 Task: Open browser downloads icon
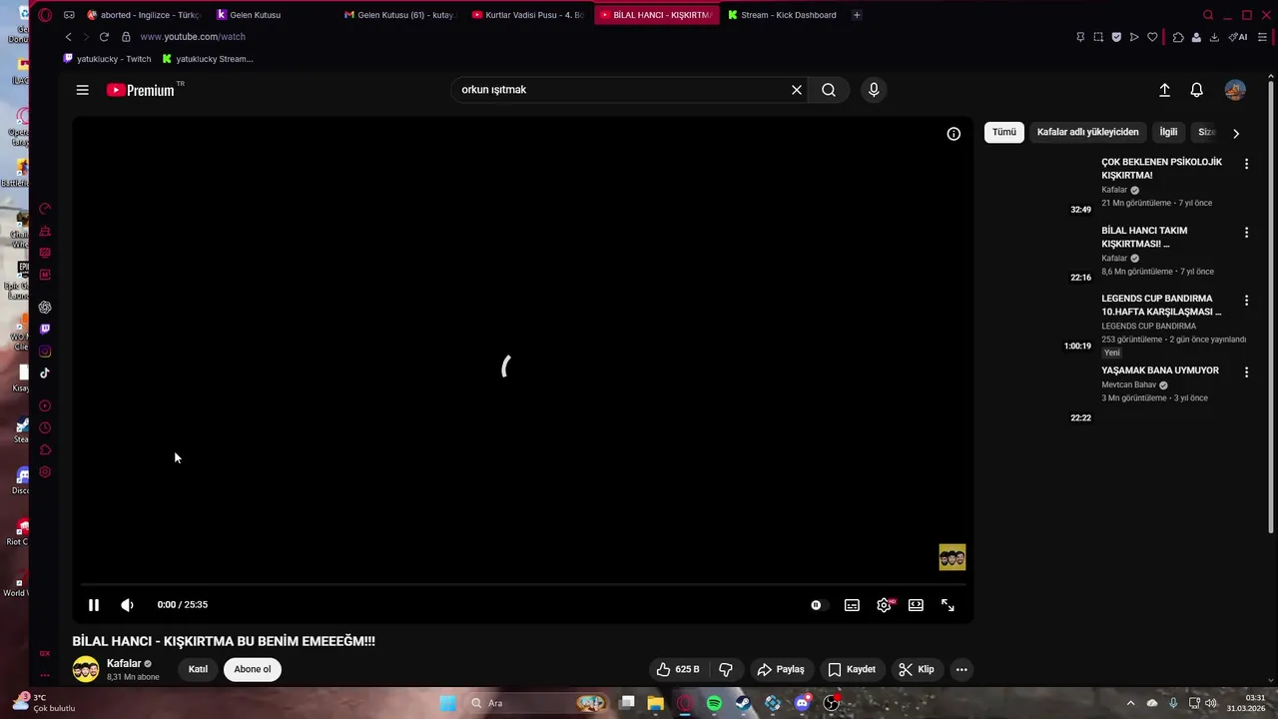click(x=1214, y=37)
